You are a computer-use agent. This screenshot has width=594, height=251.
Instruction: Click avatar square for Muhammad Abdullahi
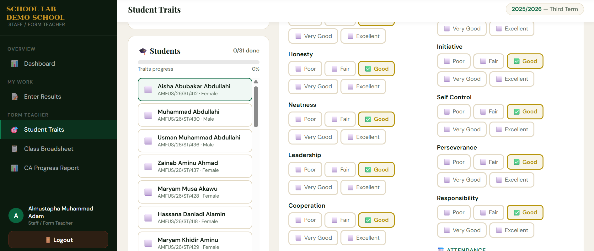(148, 115)
